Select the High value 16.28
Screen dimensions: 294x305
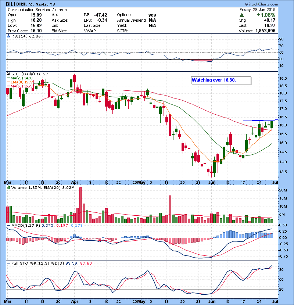pos(36,20)
